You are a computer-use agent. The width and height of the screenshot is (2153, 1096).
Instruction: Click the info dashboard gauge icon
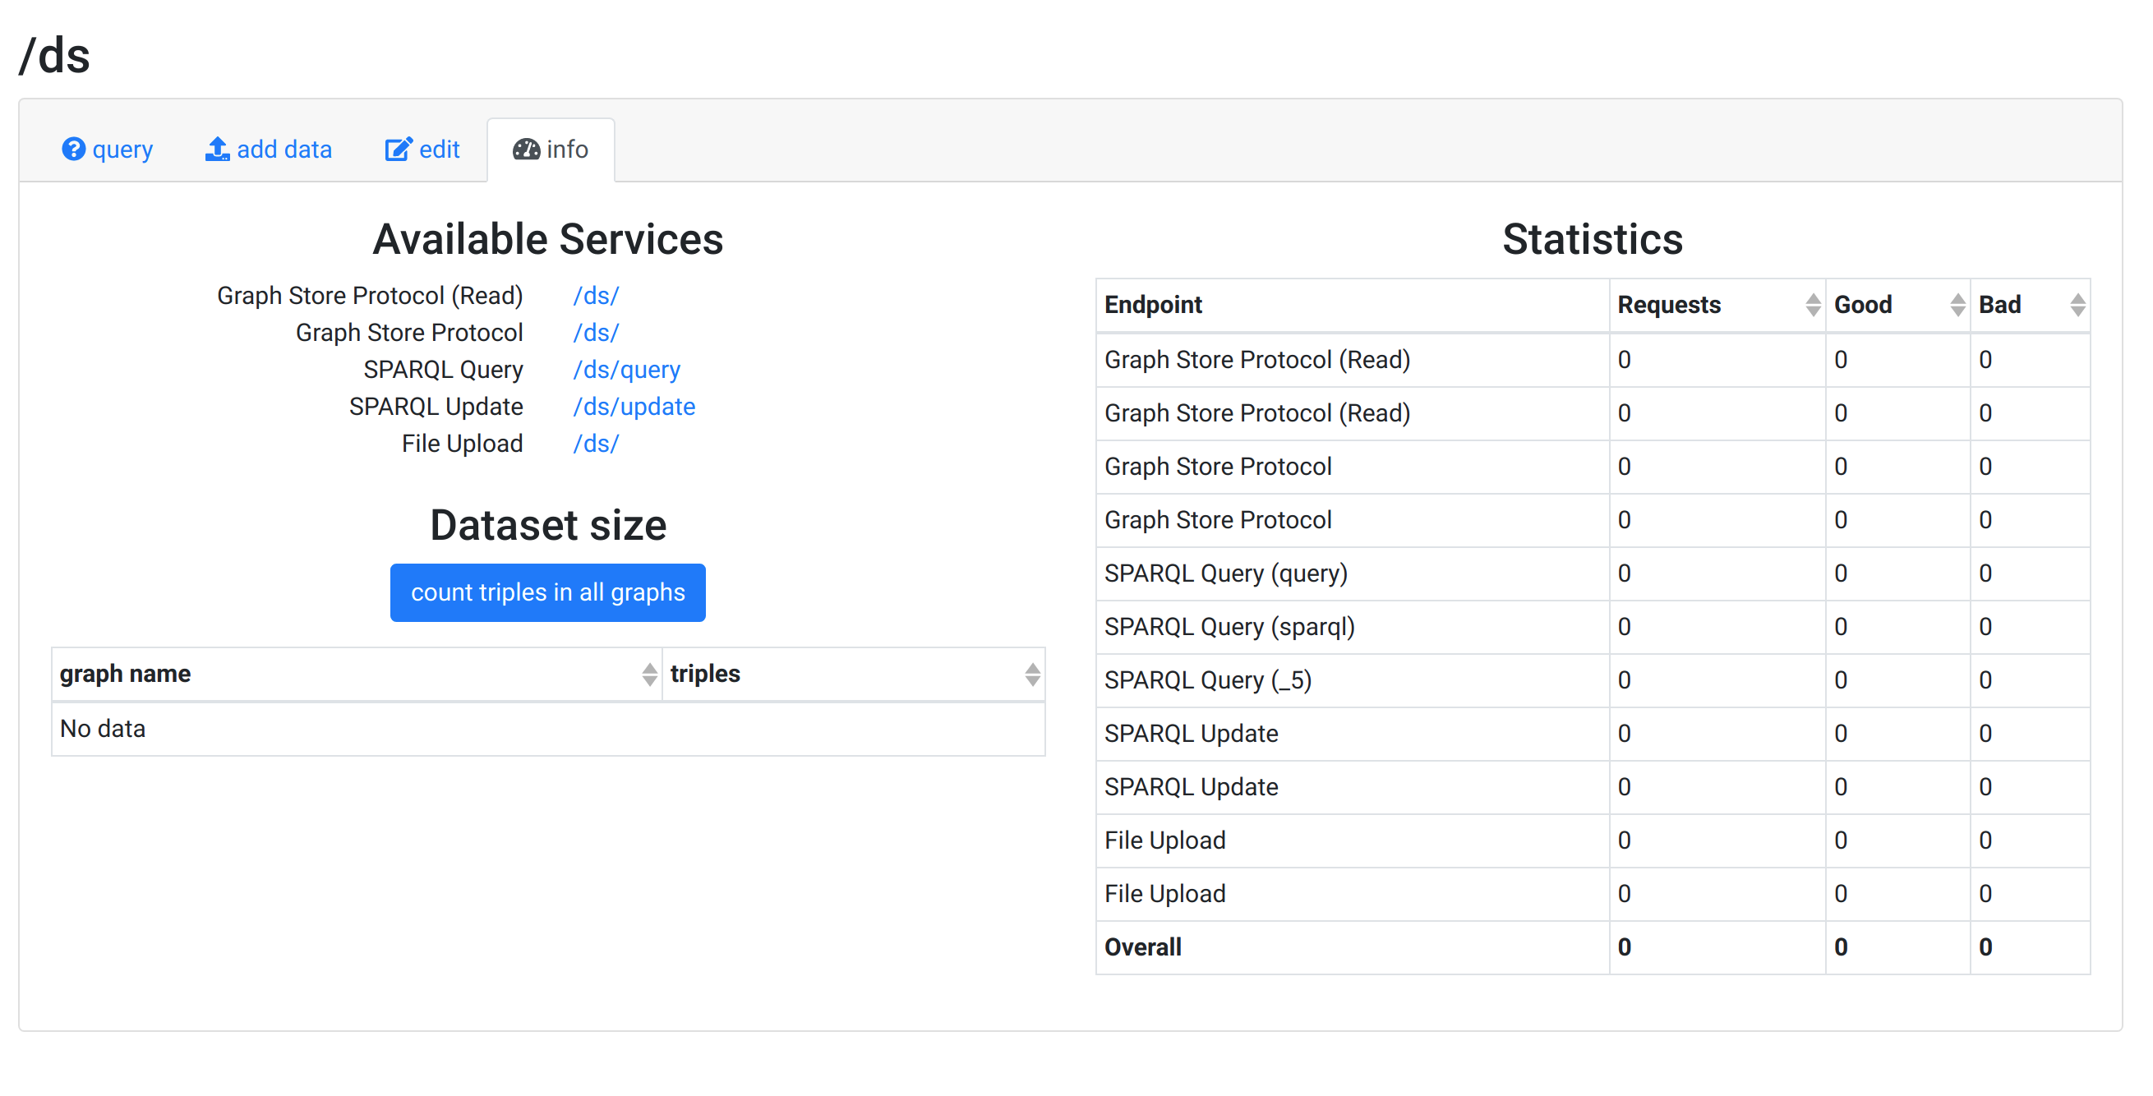coord(526,150)
